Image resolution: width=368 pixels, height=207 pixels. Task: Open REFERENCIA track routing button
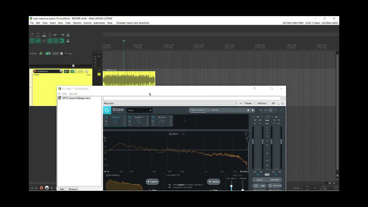66,71
